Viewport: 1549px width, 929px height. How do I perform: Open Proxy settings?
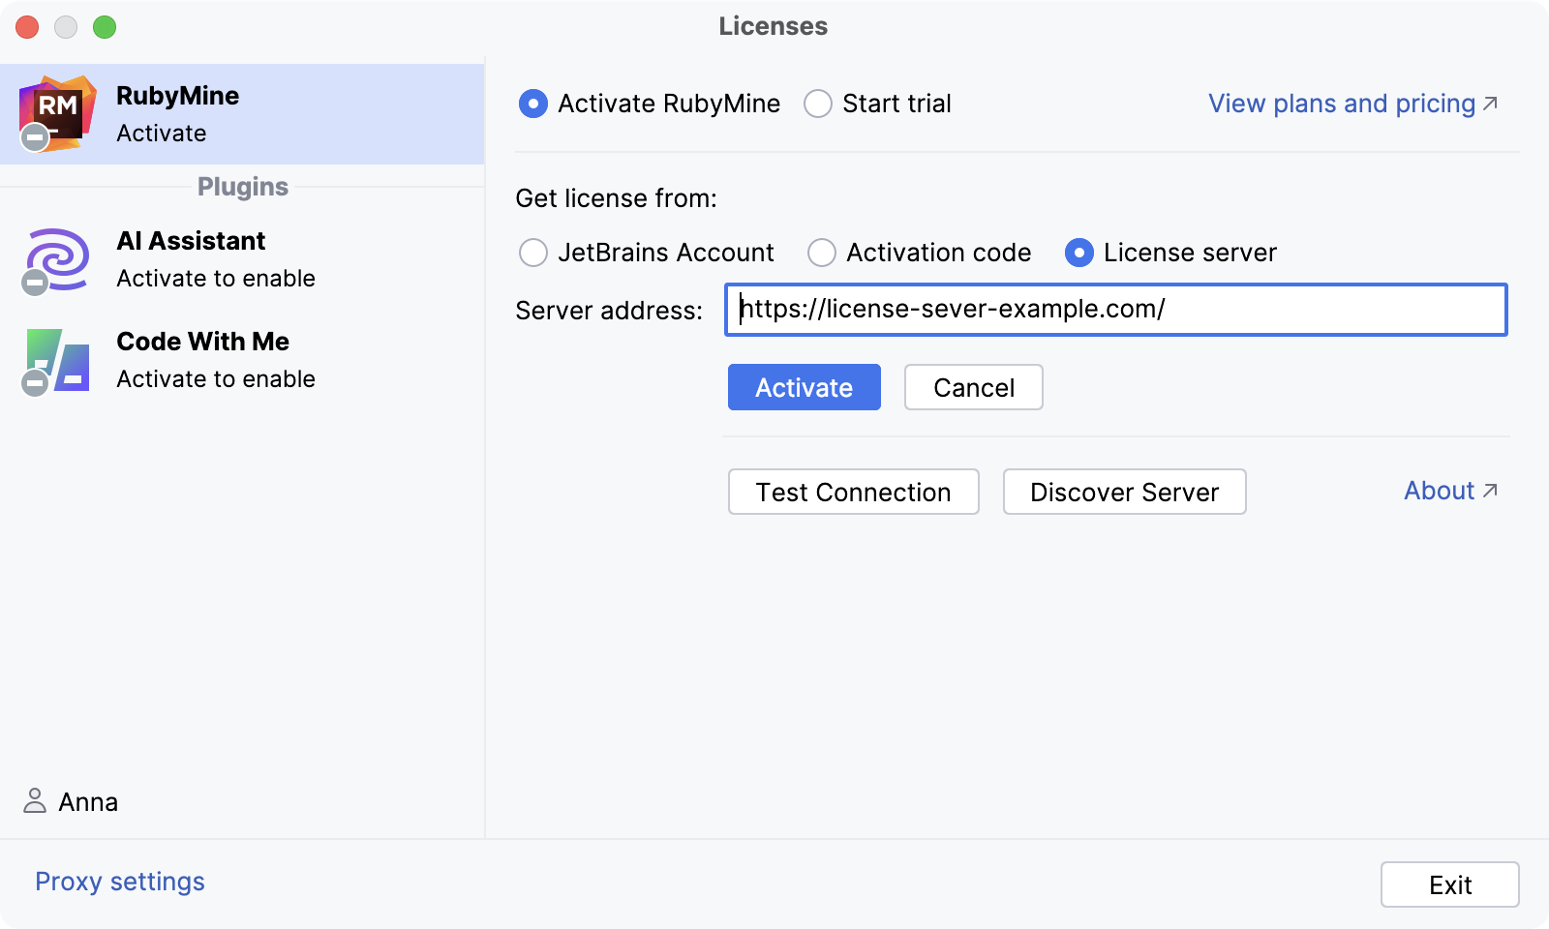click(x=119, y=881)
